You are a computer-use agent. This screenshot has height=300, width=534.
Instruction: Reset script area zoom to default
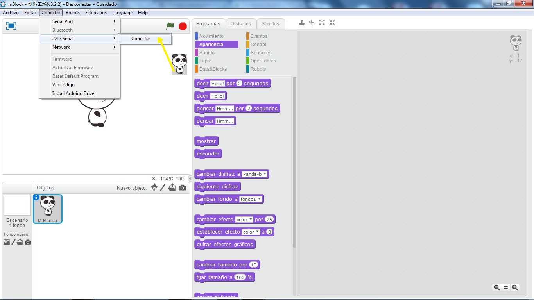click(x=505, y=287)
